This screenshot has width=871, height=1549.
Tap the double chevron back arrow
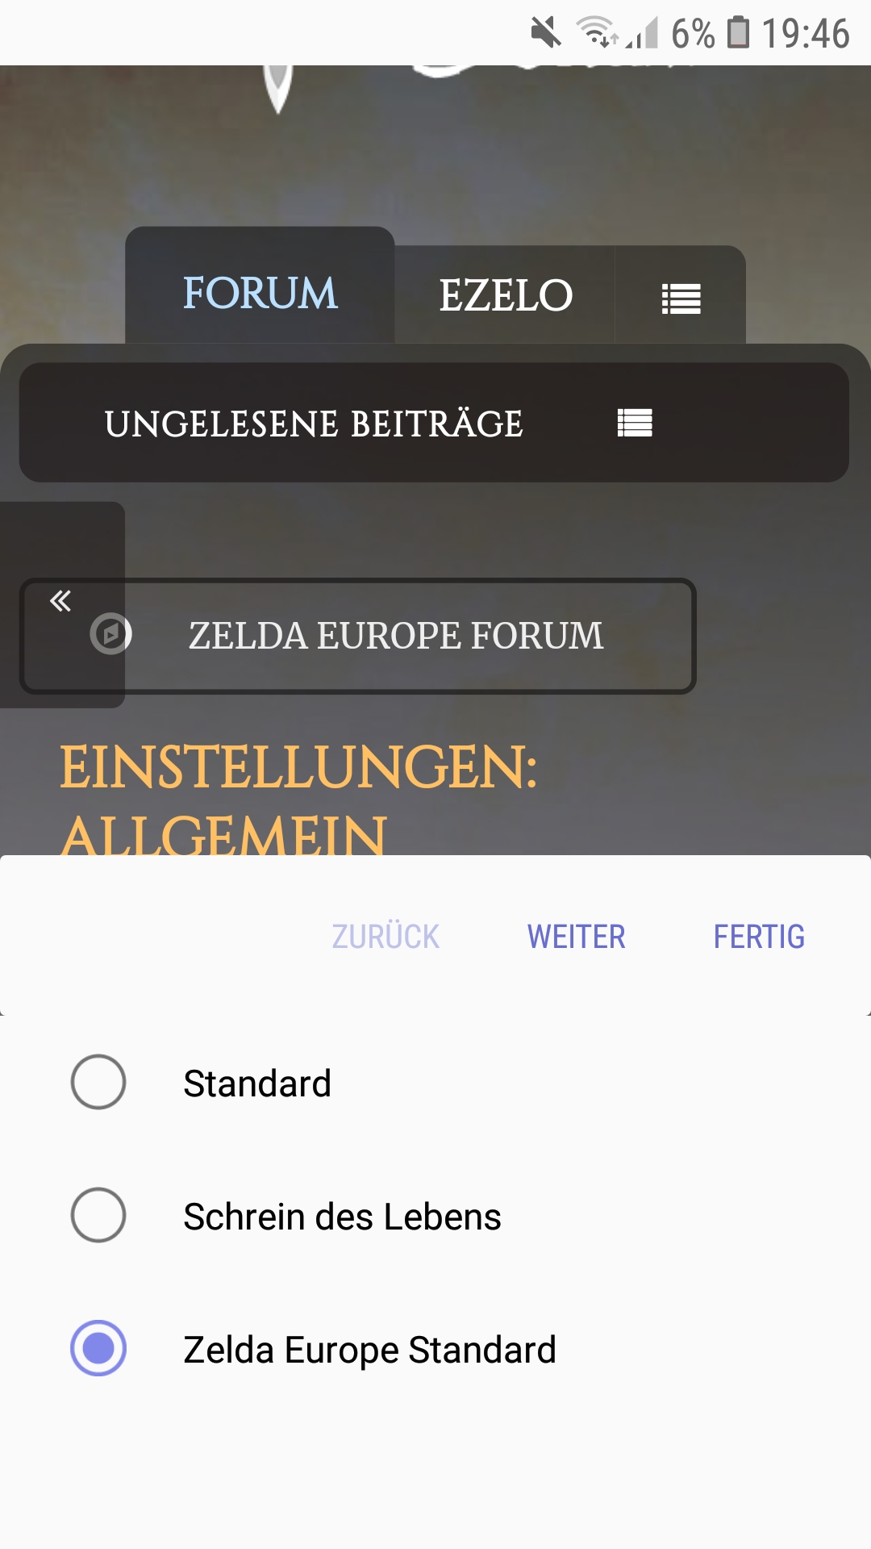tap(60, 601)
